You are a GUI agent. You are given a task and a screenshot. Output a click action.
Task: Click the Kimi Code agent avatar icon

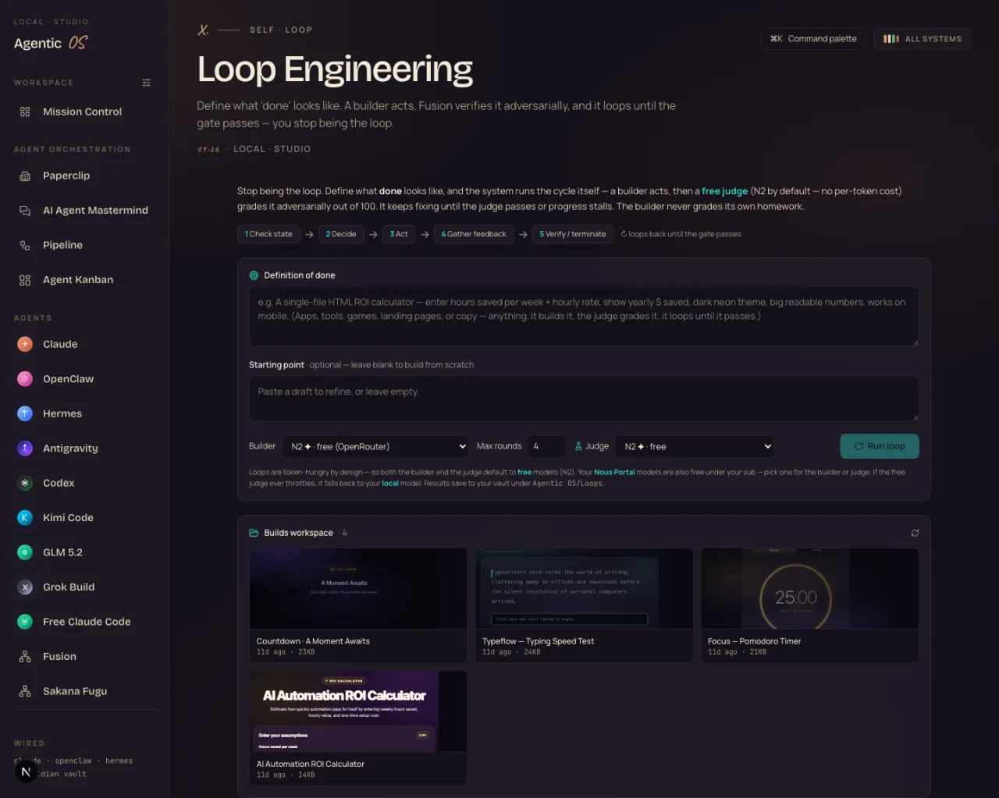25,517
